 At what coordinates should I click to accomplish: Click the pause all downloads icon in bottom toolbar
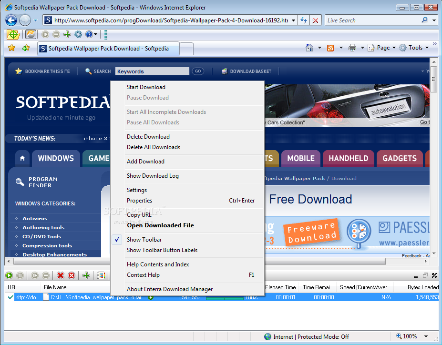[x=46, y=275]
